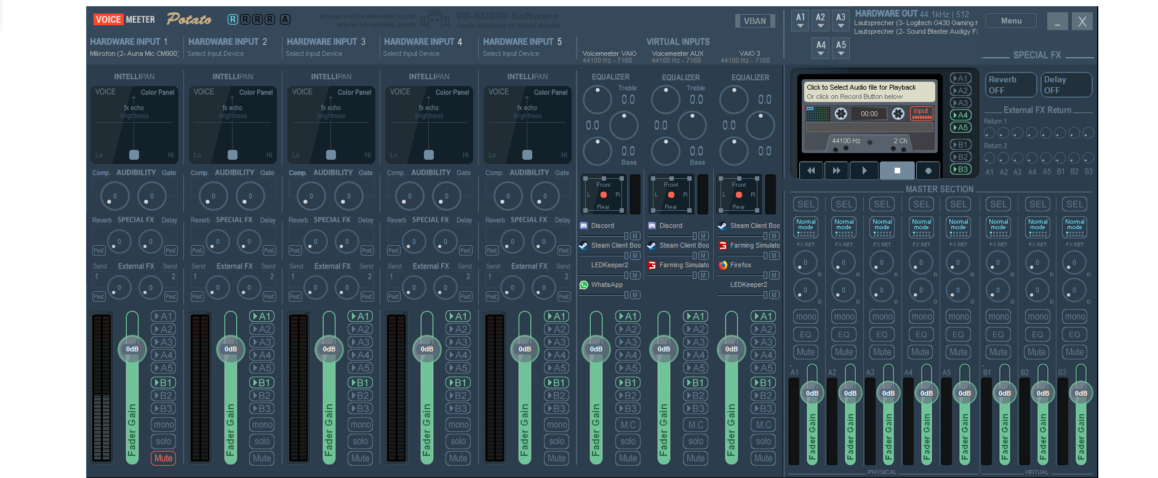Screen dimensions: 1158x478
Task: Fast-forward the cassette recorder
Action: (836, 171)
